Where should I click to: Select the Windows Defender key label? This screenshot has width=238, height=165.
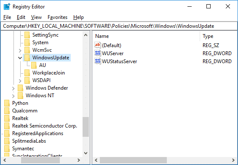point(47,88)
